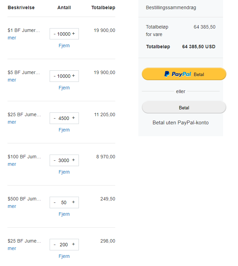Click the quantity field showing 3000
Screen dimensions: 238x266
tap(64, 160)
